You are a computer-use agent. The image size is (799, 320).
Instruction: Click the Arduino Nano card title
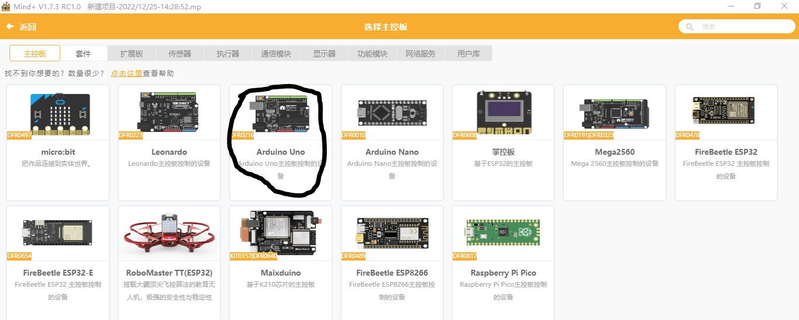pos(392,152)
